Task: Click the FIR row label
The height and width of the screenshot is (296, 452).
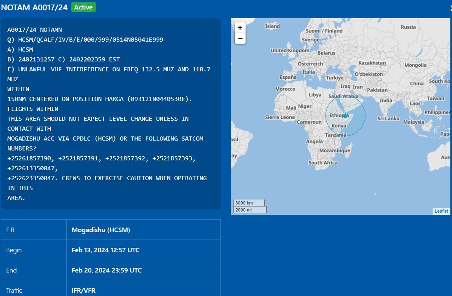Action: pos(10,230)
